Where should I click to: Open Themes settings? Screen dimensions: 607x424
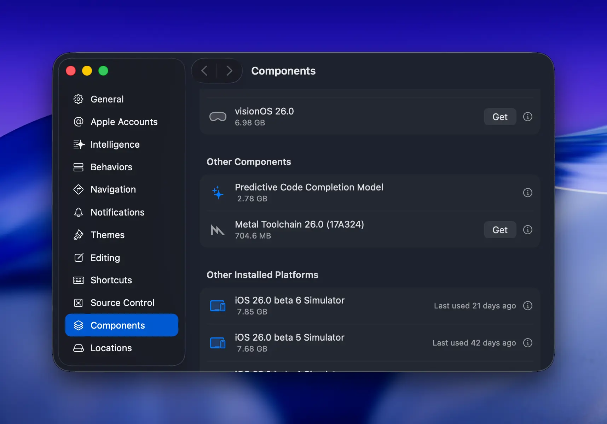[107, 235]
